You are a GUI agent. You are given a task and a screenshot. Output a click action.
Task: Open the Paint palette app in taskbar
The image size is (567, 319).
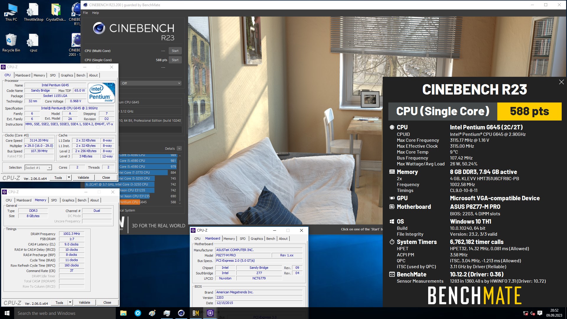(x=152, y=313)
